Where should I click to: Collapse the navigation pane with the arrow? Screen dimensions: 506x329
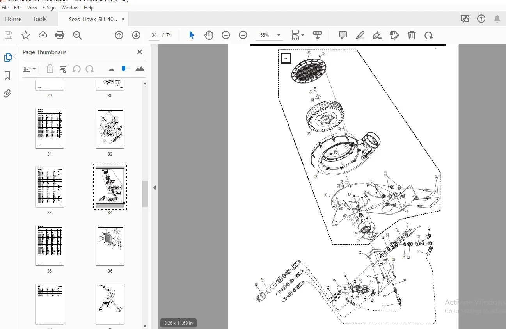(x=154, y=188)
